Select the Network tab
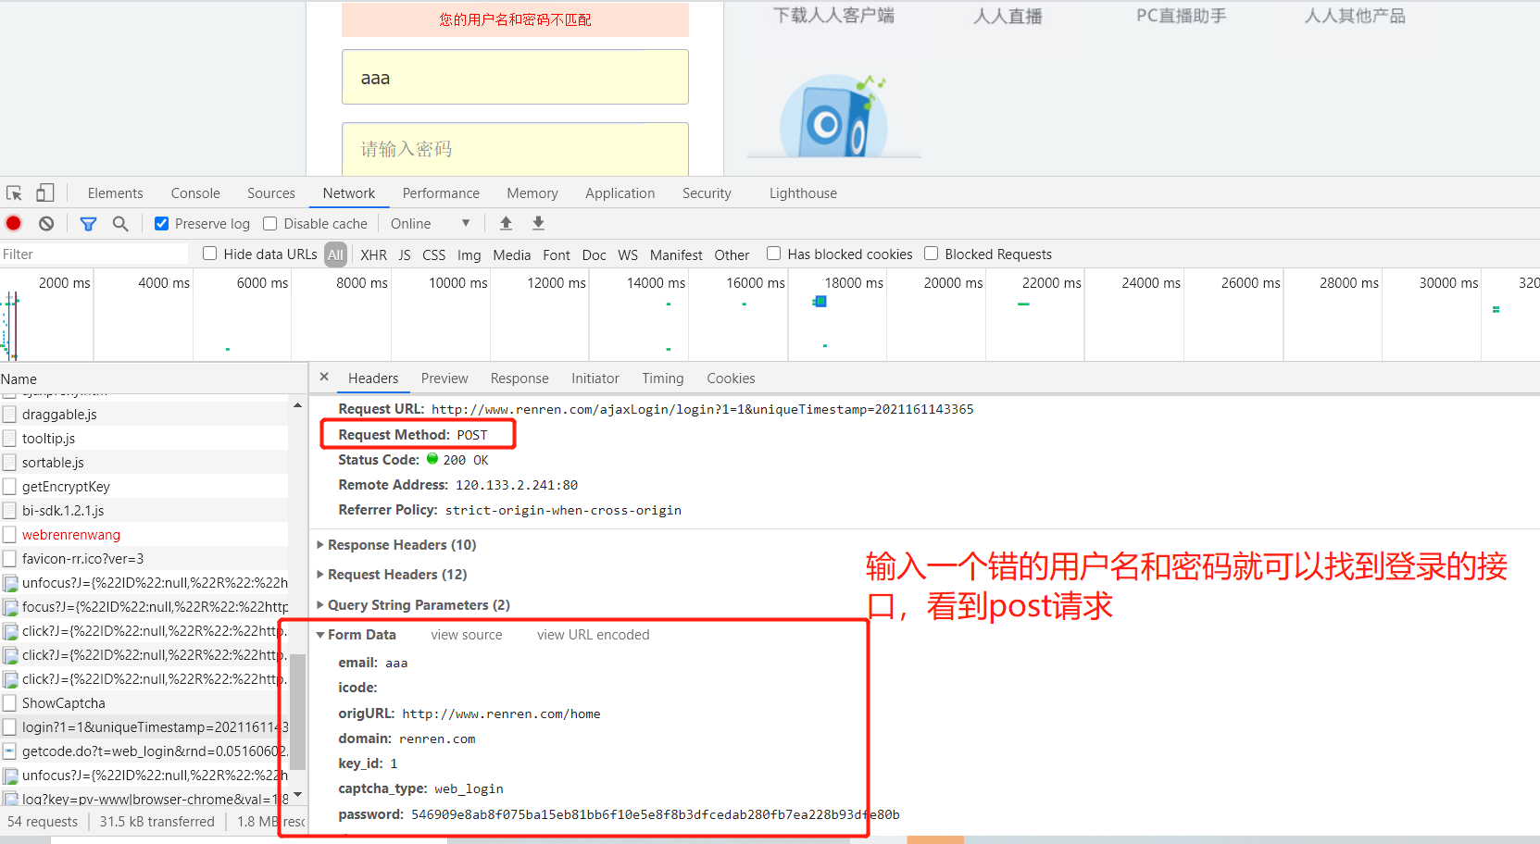Screen dimensions: 1540x844 click(x=349, y=193)
